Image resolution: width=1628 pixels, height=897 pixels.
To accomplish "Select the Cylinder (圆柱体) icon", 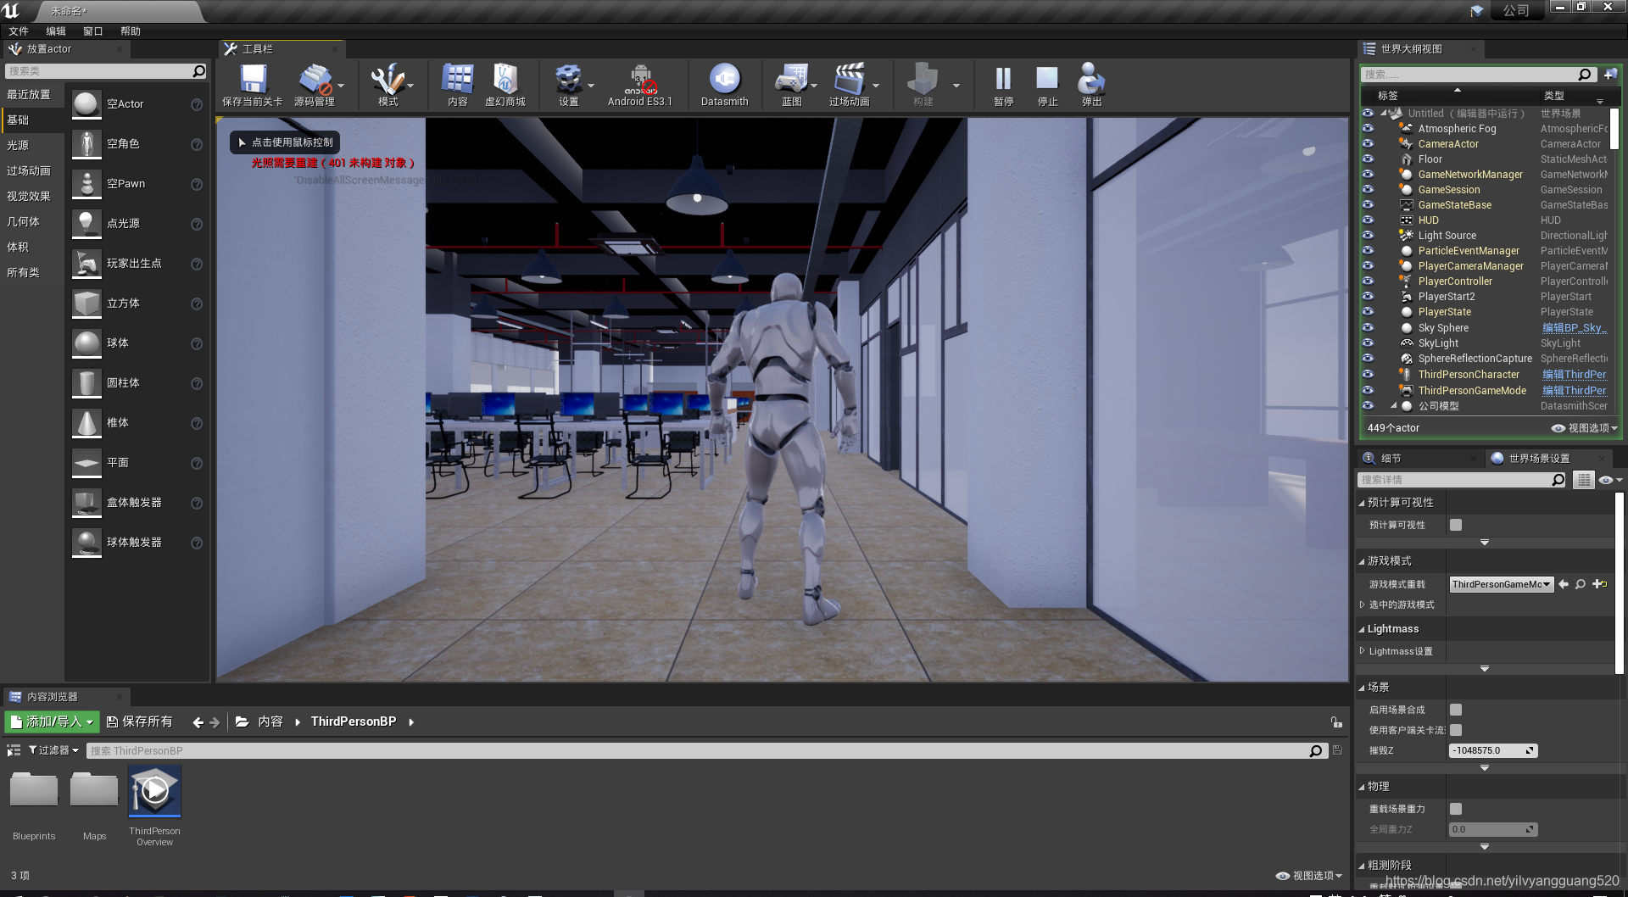I will pyautogui.click(x=86, y=383).
